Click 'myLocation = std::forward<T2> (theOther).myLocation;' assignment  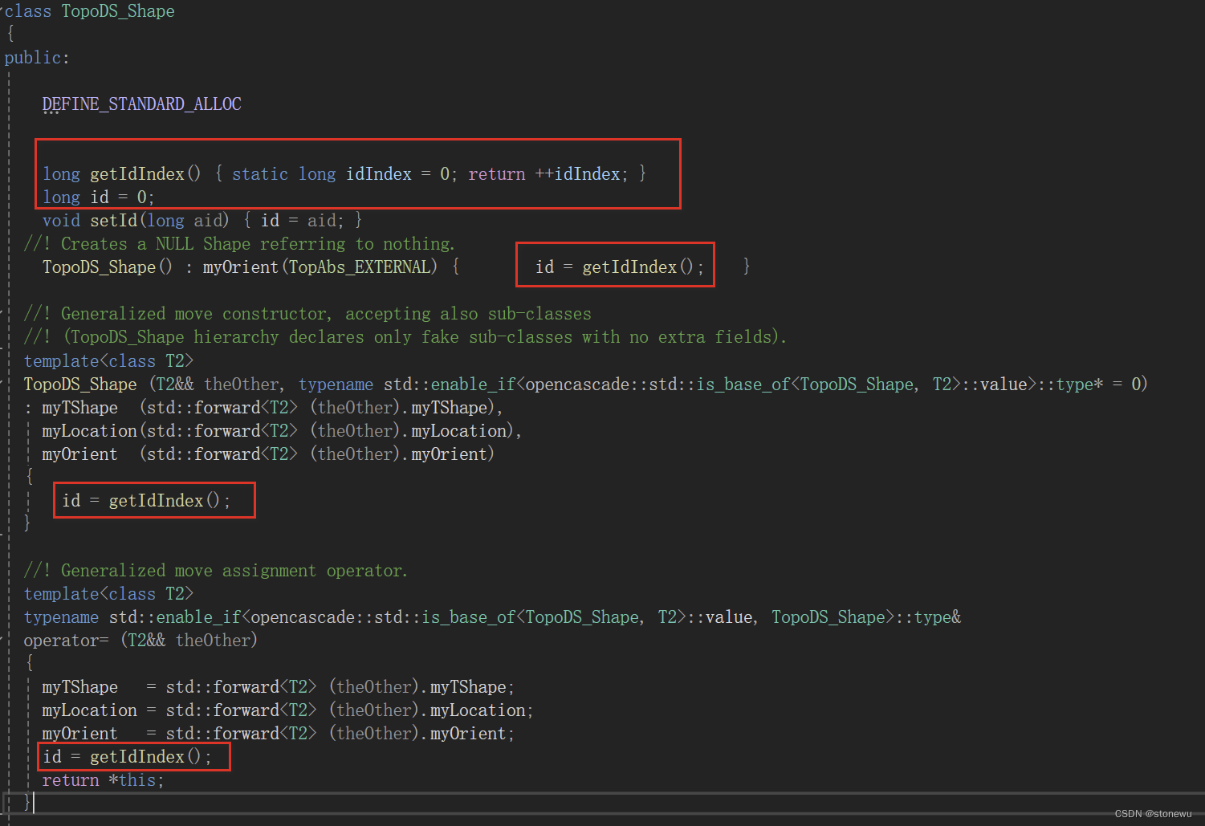click(287, 710)
